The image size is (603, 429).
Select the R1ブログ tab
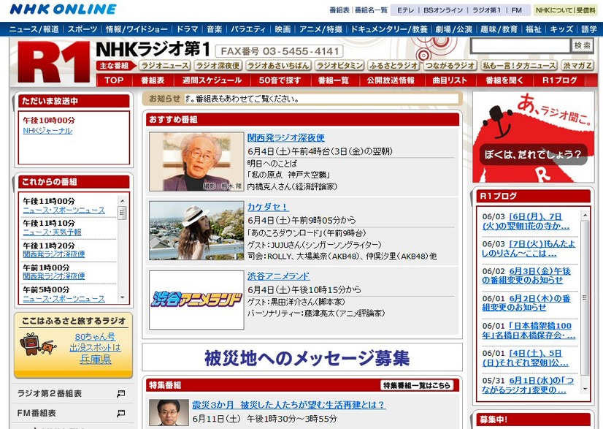click(x=559, y=80)
